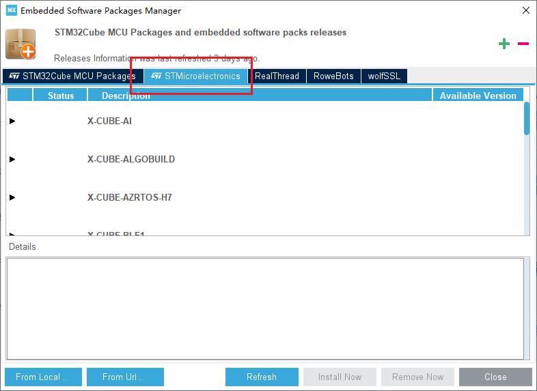Viewport: 537px width, 391px height.
Task: Click the From Url ... button
Action: (125, 377)
